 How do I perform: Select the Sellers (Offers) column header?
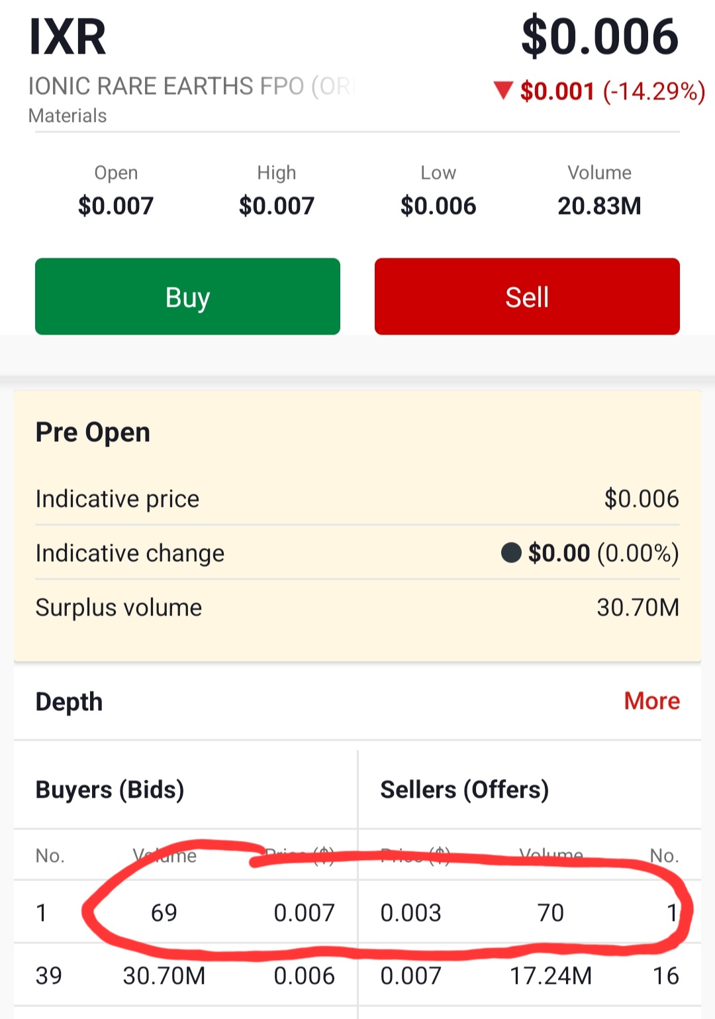point(465,789)
